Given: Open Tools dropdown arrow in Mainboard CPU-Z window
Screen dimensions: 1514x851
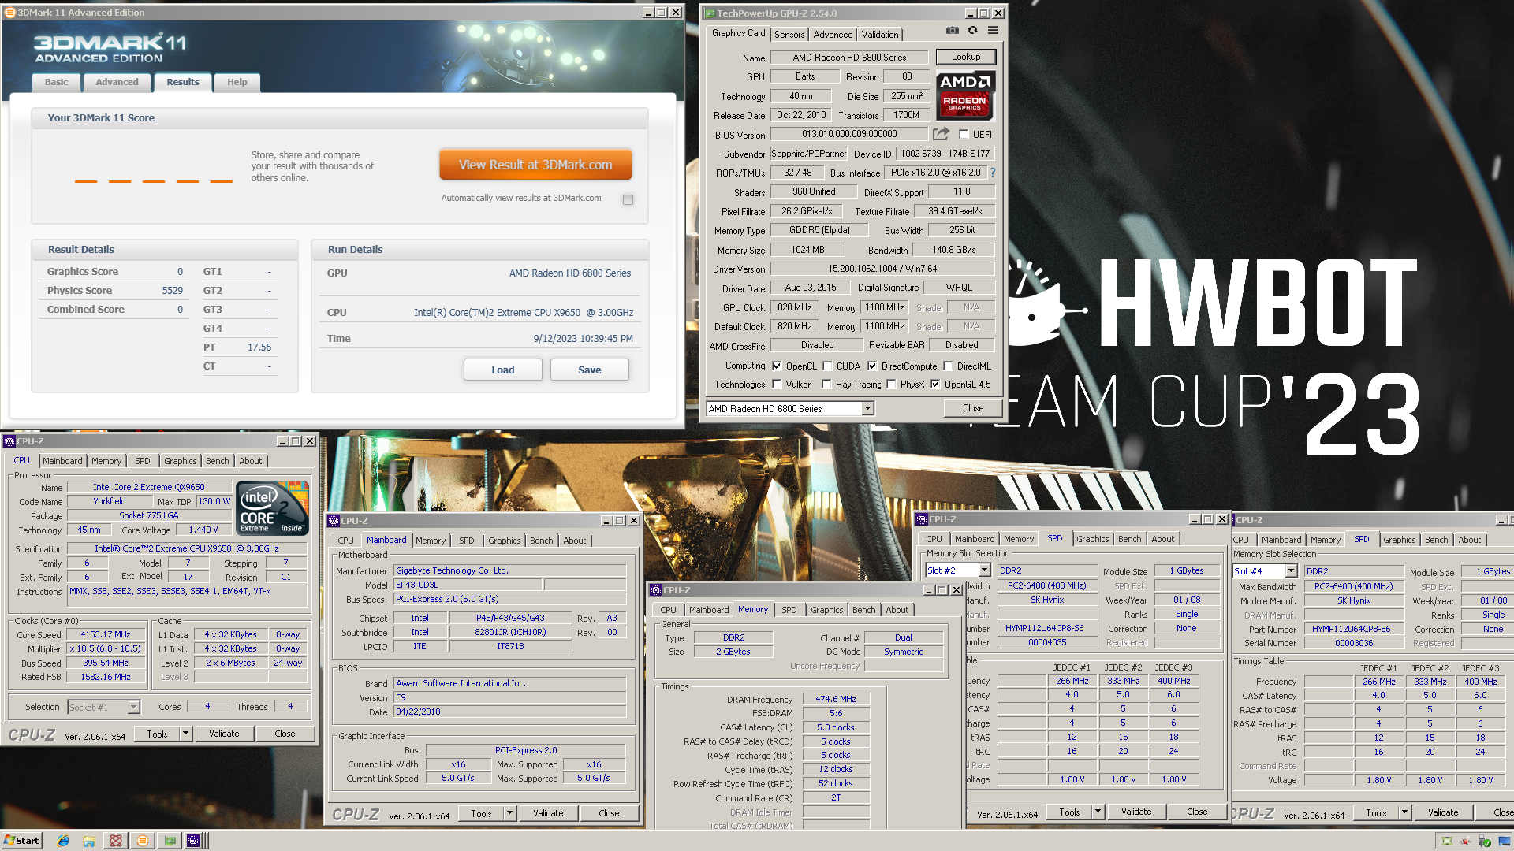Looking at the screenshot, I should click(x=509, y=813).
